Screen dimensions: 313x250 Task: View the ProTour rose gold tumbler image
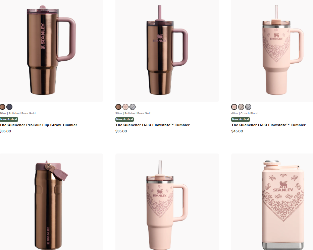point(52,51)
